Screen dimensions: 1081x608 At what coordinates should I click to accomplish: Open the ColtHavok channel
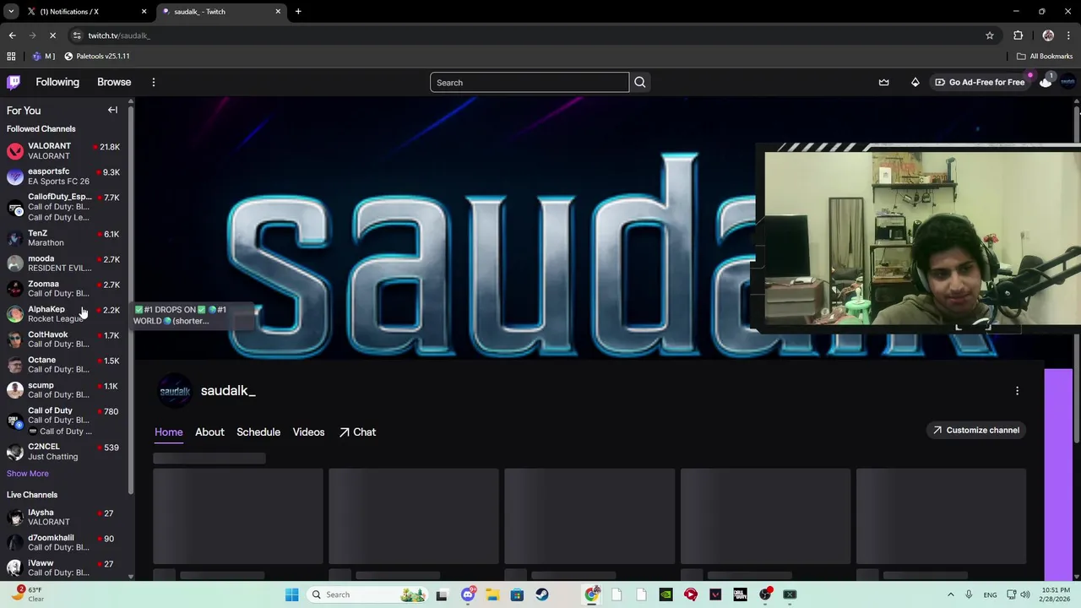[63, 339]
